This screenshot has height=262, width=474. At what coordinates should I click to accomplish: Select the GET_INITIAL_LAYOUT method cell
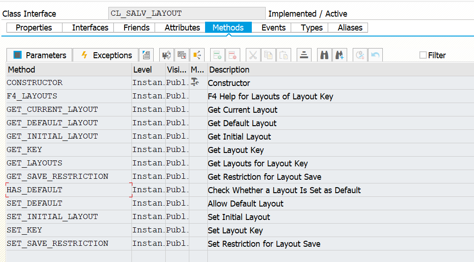click(69, 136)
